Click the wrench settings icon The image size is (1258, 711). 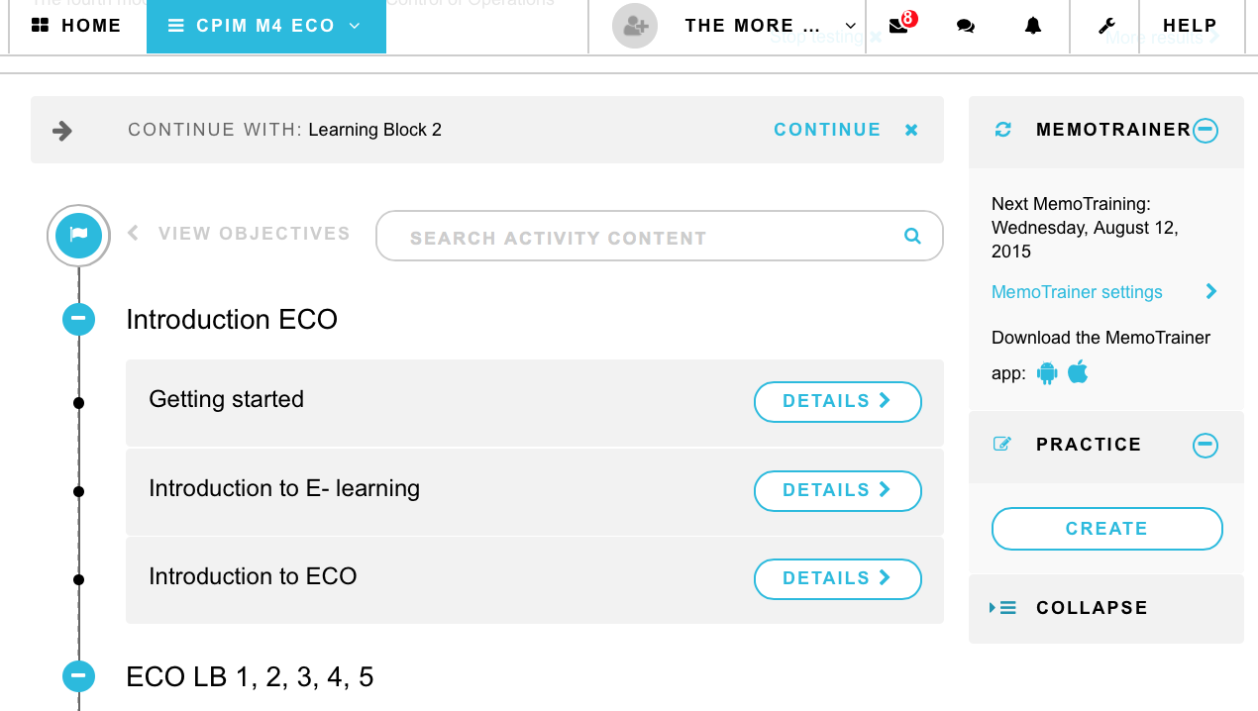[1106, 27]
